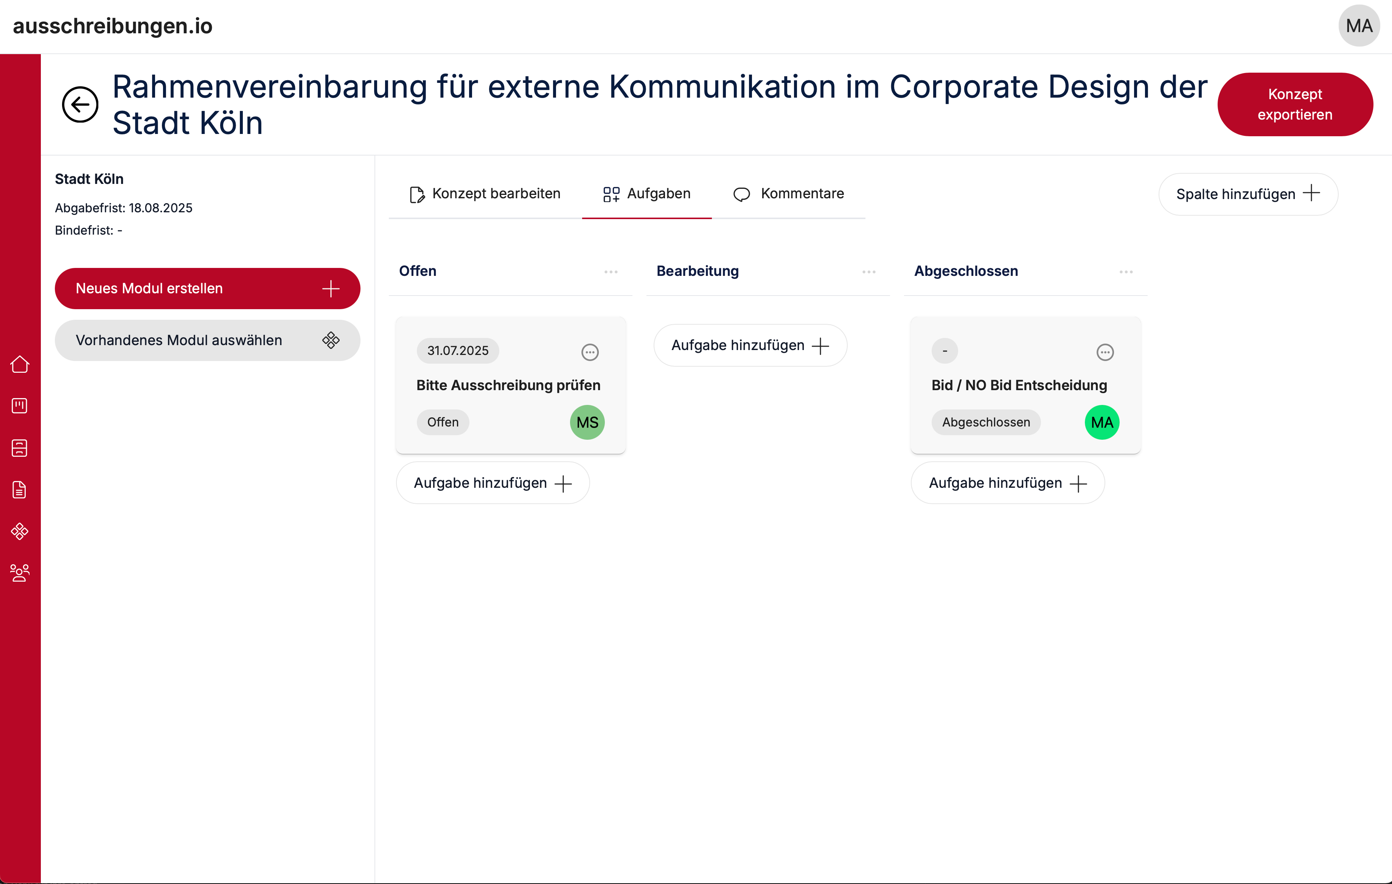Image resolution: width=1392 pixels, height=884 pixels.
Task: Expand the Abgeschlossen column options menu
Action: coord(1125,272)
